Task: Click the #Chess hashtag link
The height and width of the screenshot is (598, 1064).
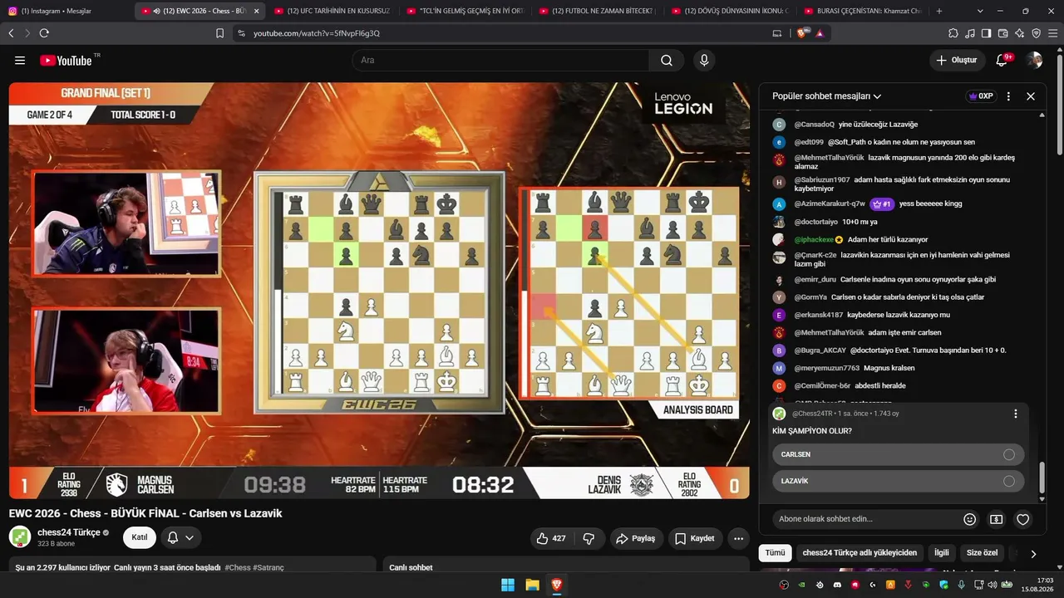Action: click(239, 567)
